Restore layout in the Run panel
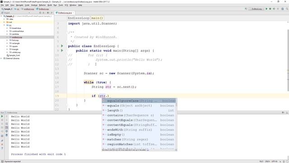This screenshot has height=163, width=289. 2,136
